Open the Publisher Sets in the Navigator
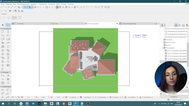Screen dimensions: 189x106 pos(187,25)
